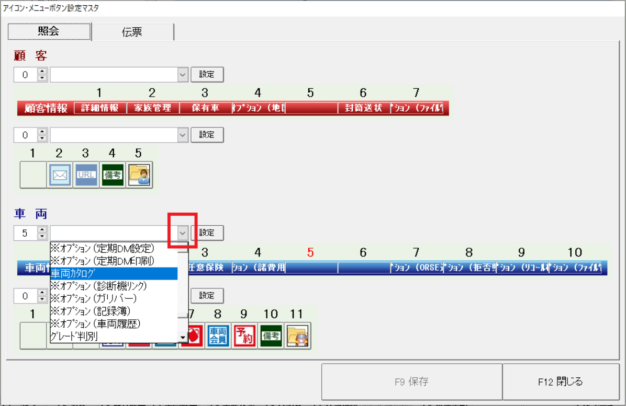Choose 車両カタログ from the dropdown list
Image resolution: width=626 pixels, height=406 pixels.
[x=114, y=273]
